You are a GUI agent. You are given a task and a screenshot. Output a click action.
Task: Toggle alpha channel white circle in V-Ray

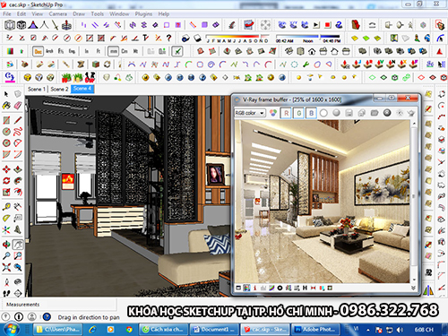(323, 113)
